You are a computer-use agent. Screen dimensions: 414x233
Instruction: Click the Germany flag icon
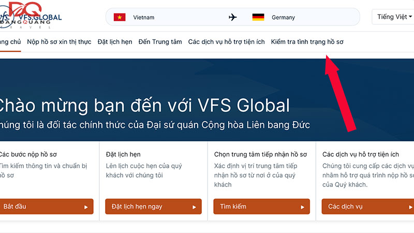click(x=258, y=17)
